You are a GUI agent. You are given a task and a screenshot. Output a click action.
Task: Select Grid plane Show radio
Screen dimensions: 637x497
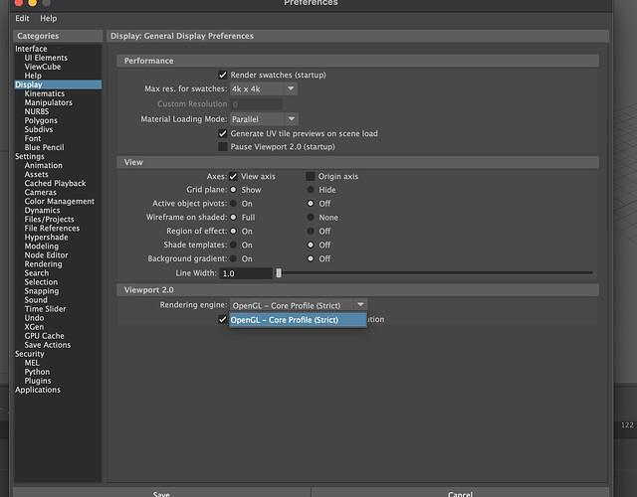tap(233, 190)
